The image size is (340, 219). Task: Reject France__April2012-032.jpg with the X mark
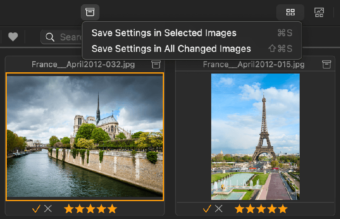point(48,209)
